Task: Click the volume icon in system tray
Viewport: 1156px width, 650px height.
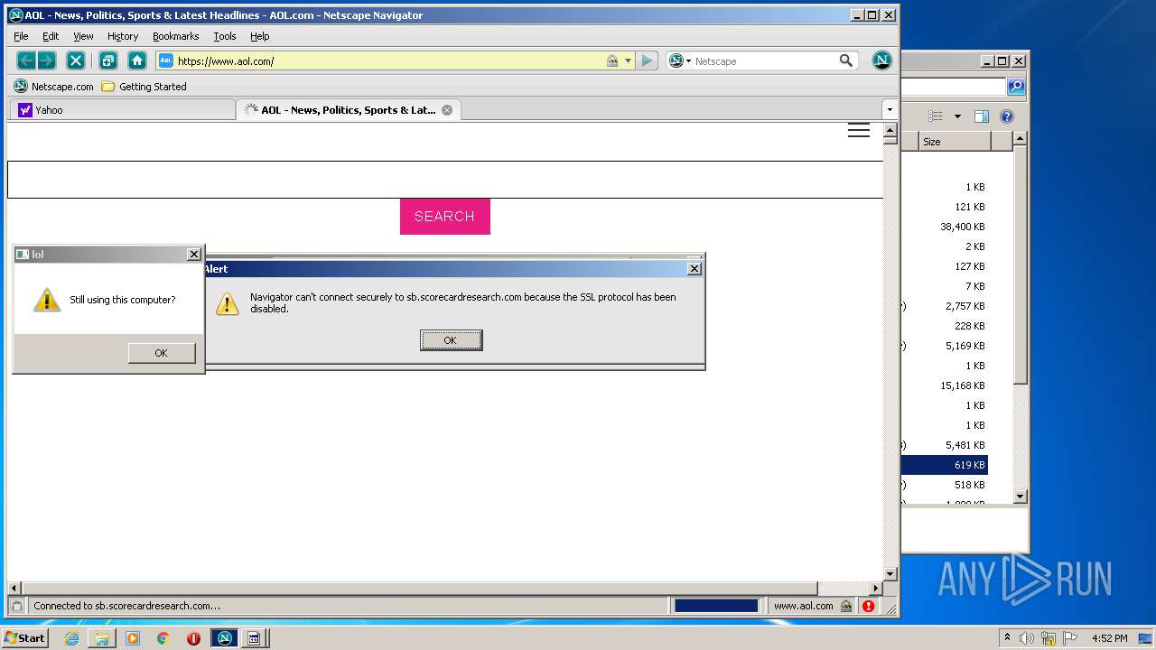Action: point(1027,638)
